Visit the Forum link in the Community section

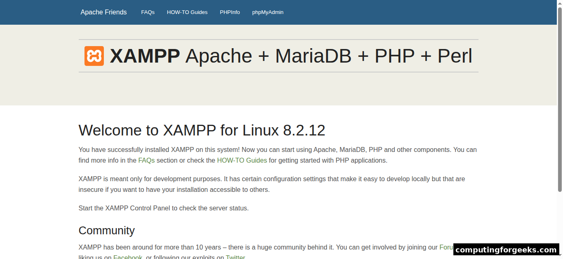click(x=447, y=247)
